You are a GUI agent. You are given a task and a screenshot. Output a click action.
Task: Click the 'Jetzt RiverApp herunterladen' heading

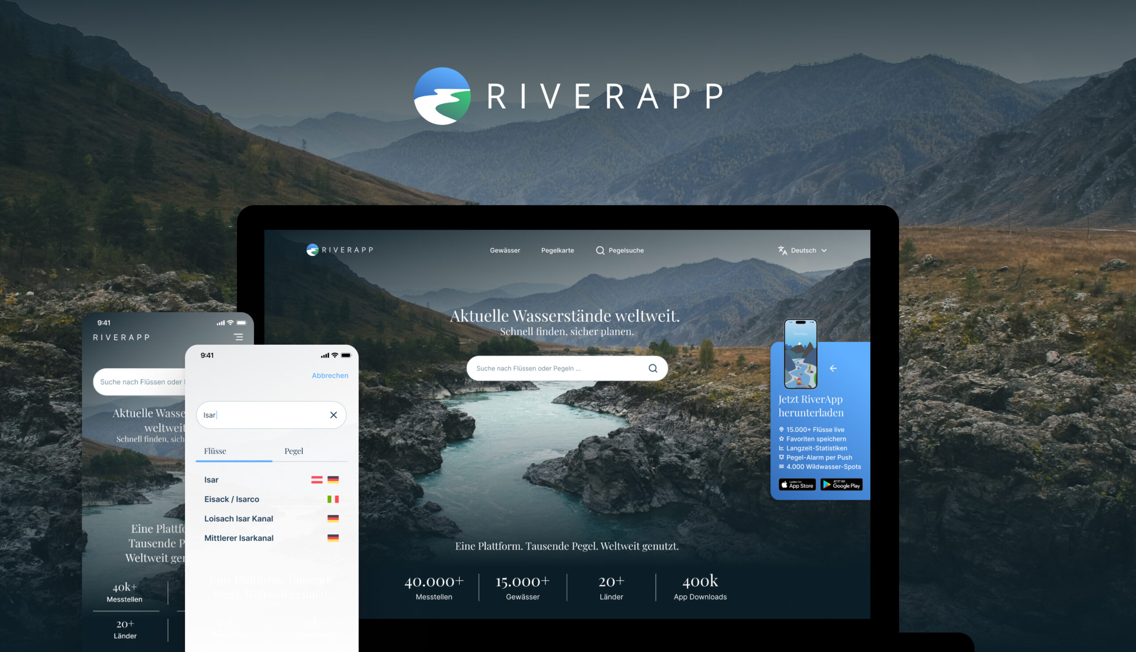pos(811,406)
